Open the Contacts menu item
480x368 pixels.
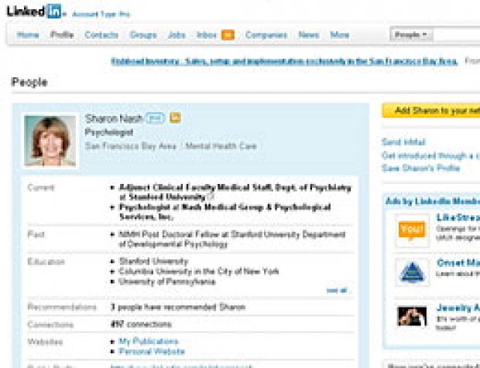[101, 35]
